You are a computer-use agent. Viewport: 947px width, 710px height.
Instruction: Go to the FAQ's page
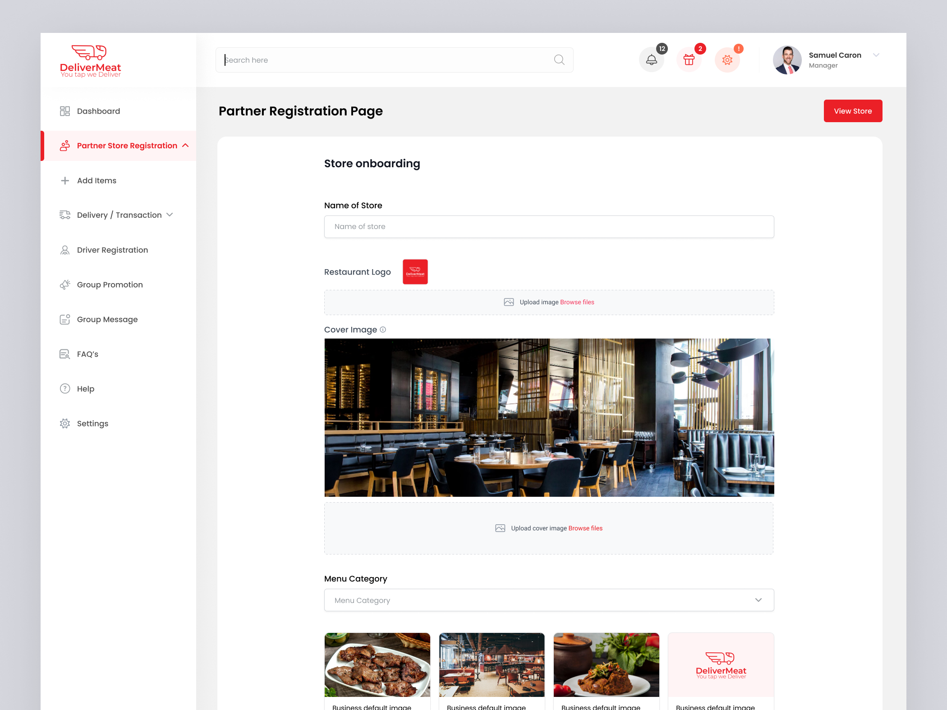tap(87, 354)
